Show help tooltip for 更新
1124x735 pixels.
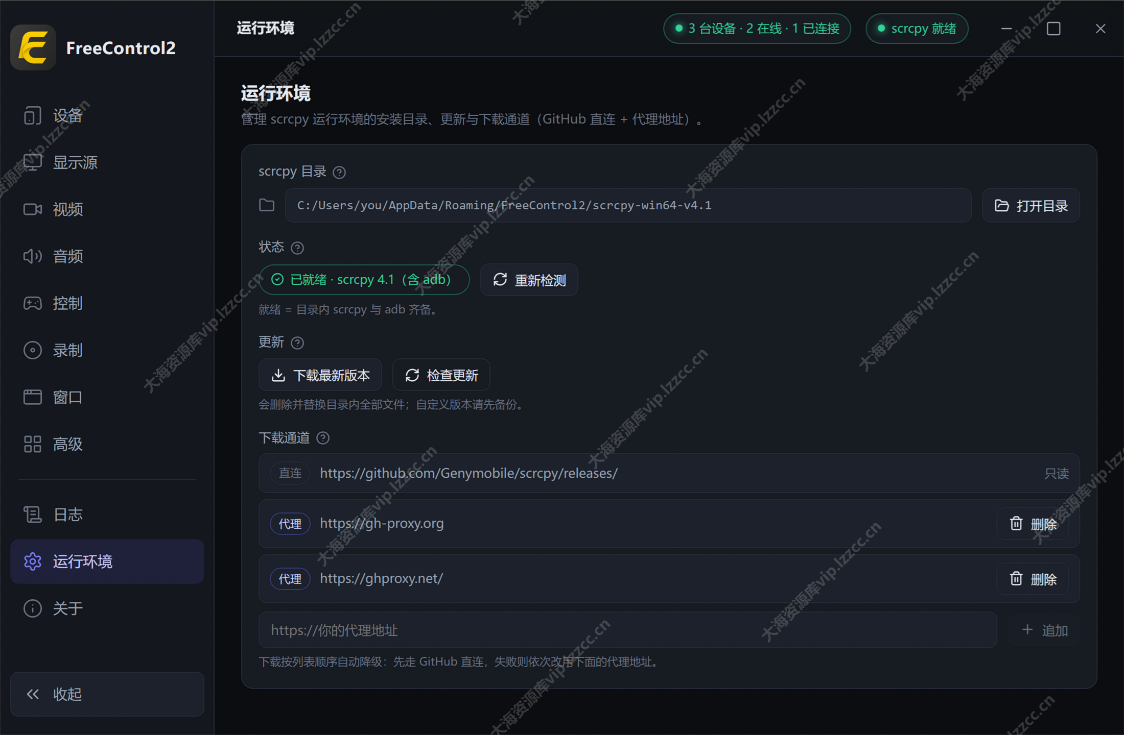click(x=297, y=343)
